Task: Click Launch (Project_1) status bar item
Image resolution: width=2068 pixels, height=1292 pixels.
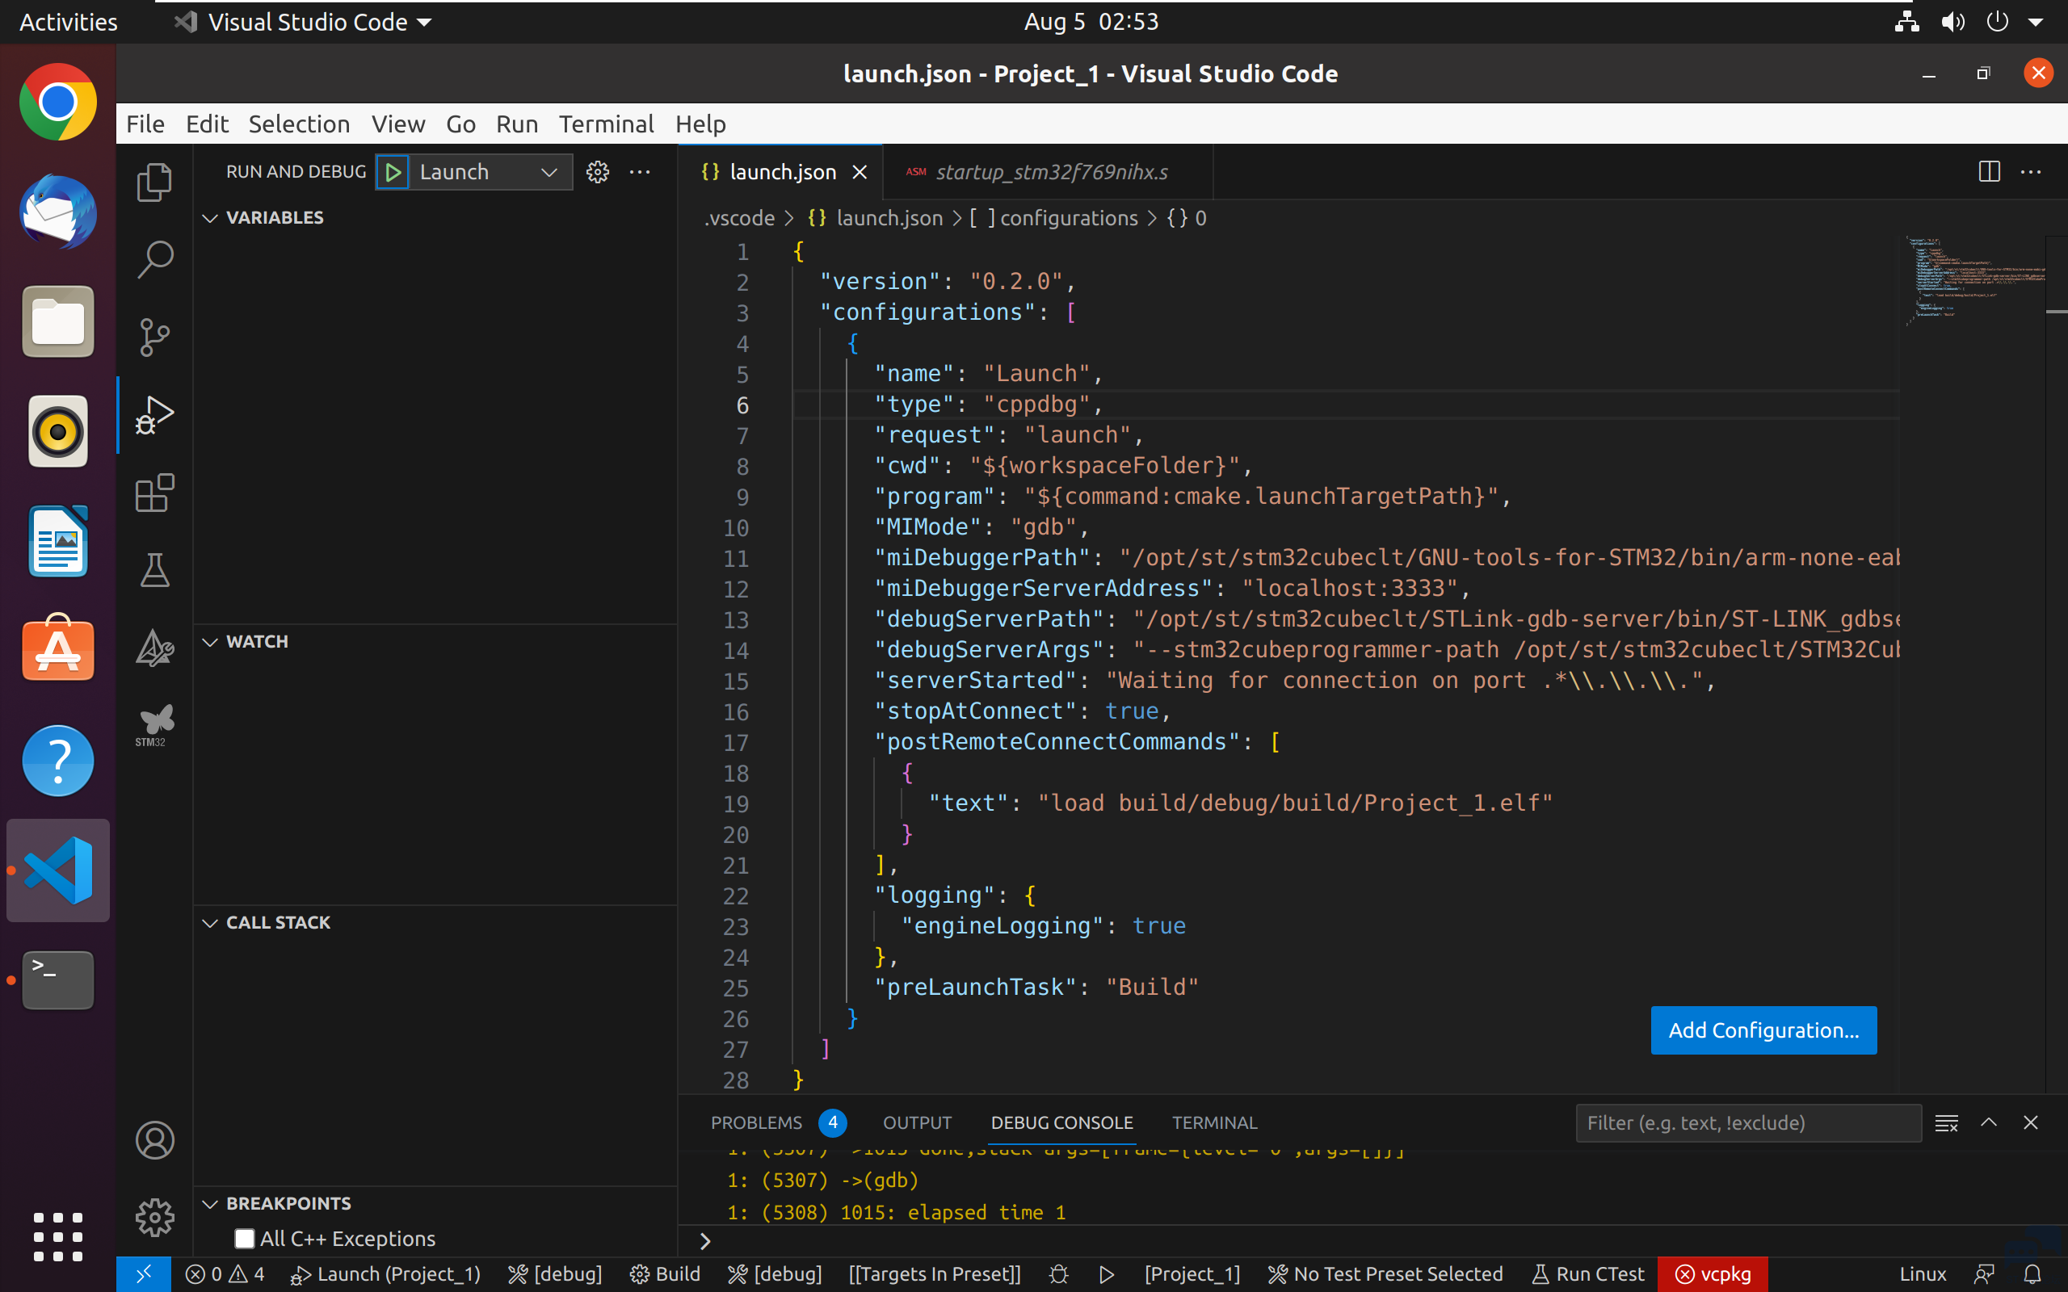Action: pyautogui.click(x=385, y=1274)
